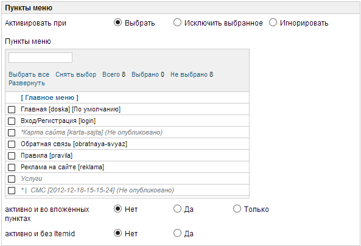Screen dimensions: 361x246
Task: Choose 'Исключить выбранное' radio option
Action: 177,23
